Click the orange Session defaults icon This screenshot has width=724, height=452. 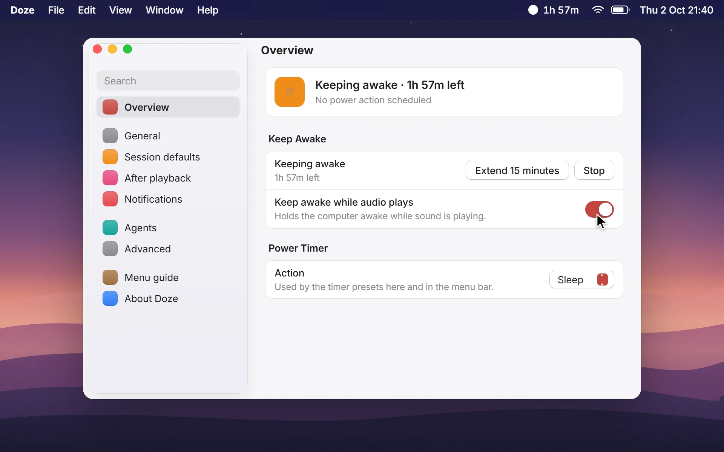[x=110, y=157]
